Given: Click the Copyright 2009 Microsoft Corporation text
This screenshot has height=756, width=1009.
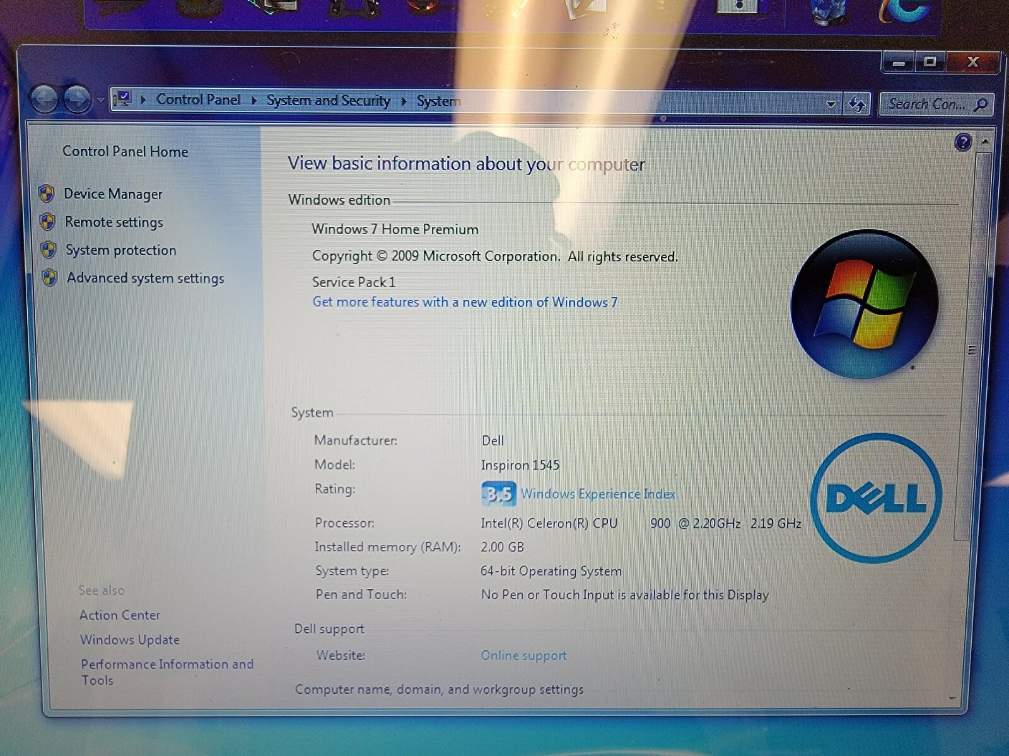Looking at the screenshot, I should coord(495,256).
